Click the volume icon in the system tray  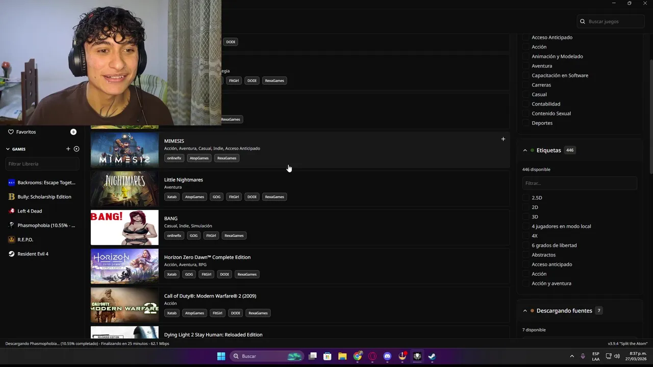click(617, 356)
